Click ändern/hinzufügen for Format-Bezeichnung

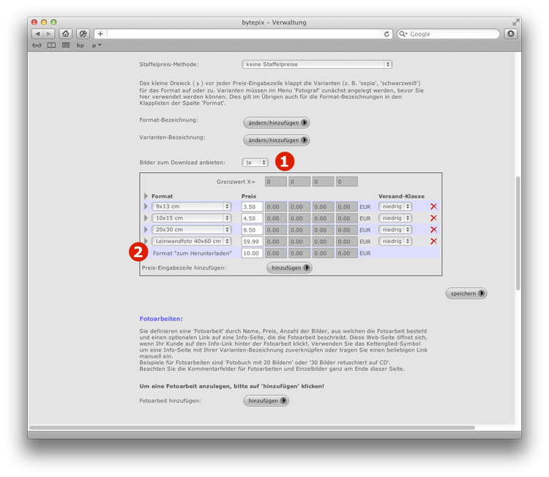coord(277,122)
